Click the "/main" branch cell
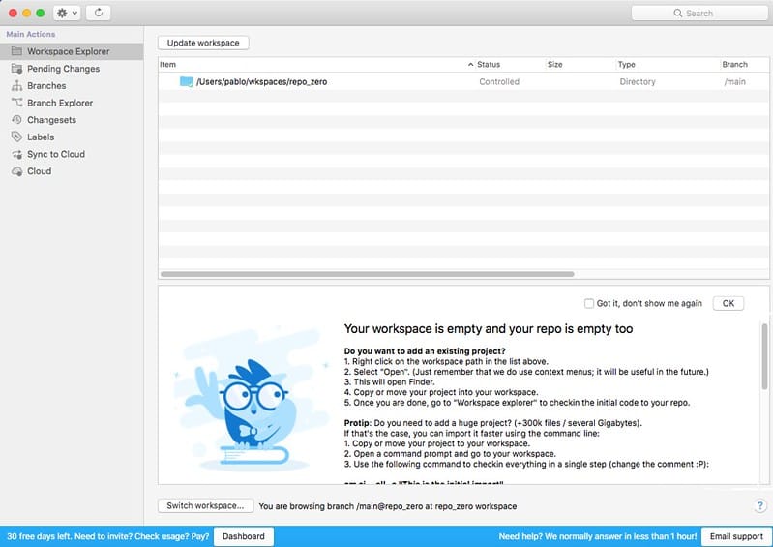773x547 pixels. tap(734, 82)
